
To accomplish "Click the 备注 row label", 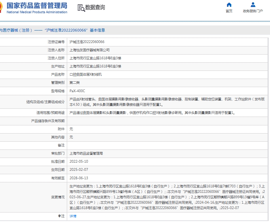I will 61,145.
